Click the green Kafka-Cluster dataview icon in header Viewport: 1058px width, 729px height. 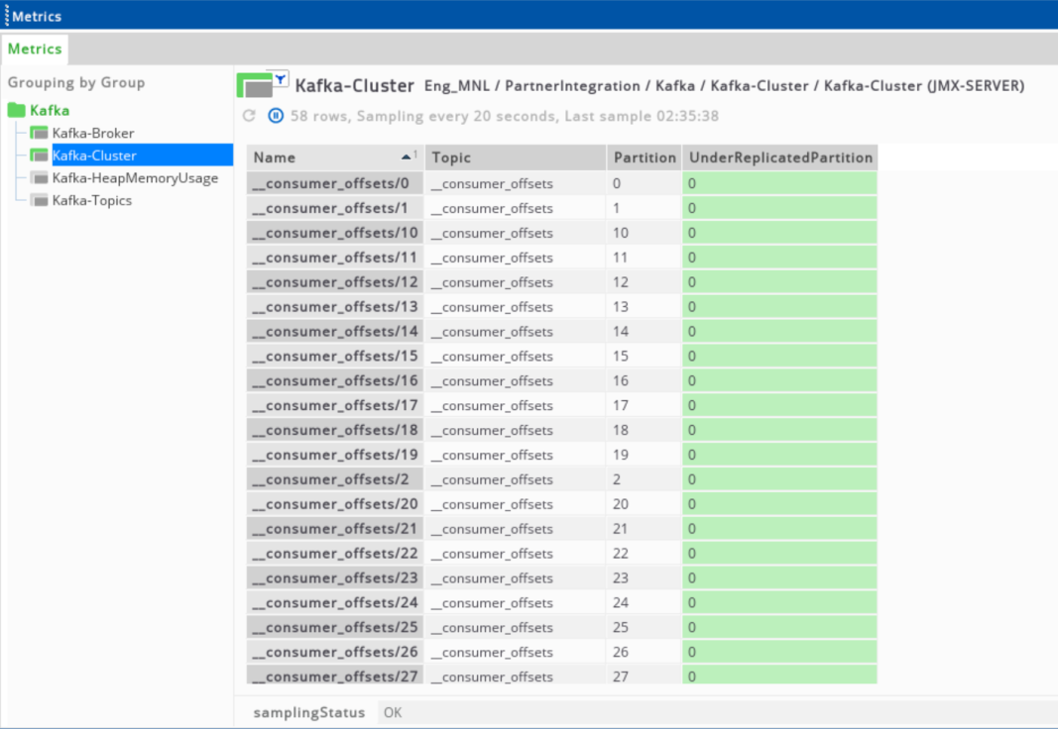click(255, 85)
